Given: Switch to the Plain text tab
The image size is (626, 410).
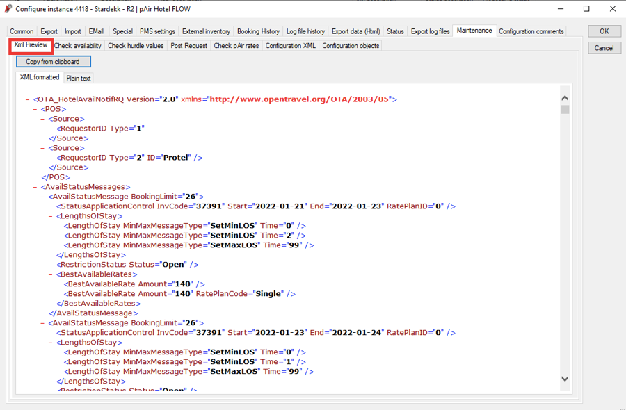Looking at the screenshot, I should click(79, 78).
